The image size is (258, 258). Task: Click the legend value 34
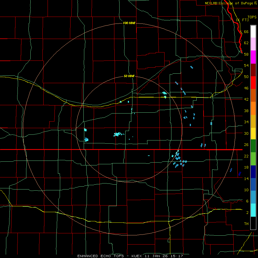pos(246,122)
